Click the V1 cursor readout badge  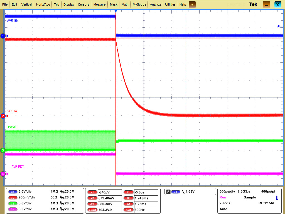tap(92, 192)
